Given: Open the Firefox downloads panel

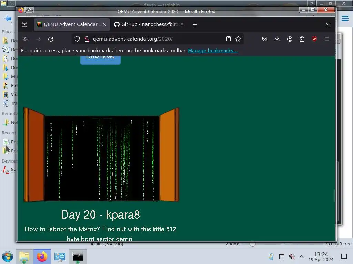Looking at the screenshot, I should pyautogui.click(x=277, y=39).
